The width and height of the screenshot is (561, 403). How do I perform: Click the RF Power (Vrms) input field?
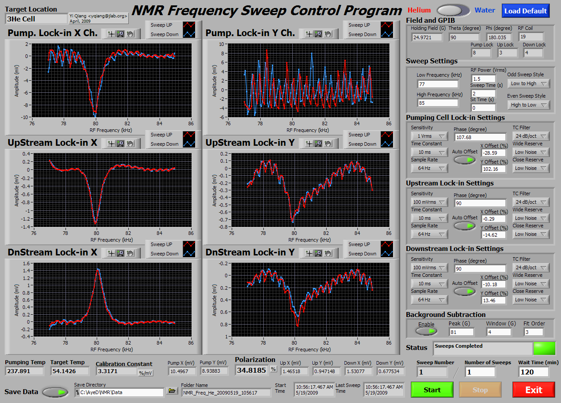483,79
